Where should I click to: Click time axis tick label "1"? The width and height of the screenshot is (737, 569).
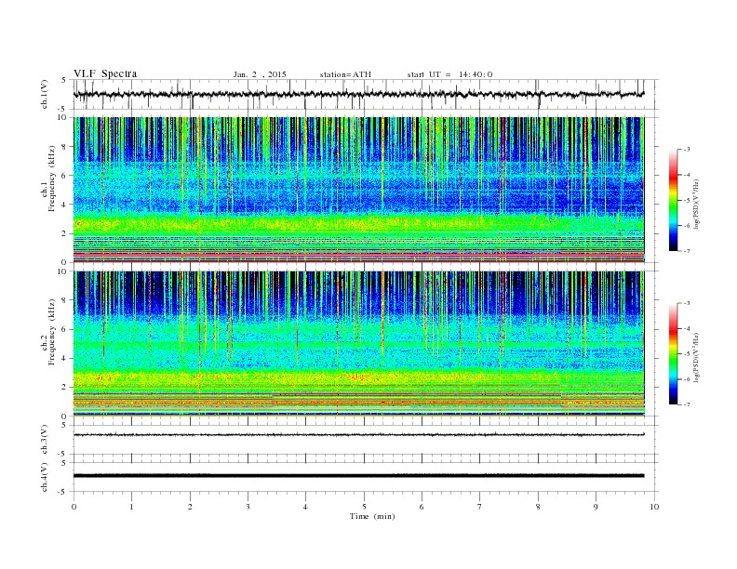[131, 507]
